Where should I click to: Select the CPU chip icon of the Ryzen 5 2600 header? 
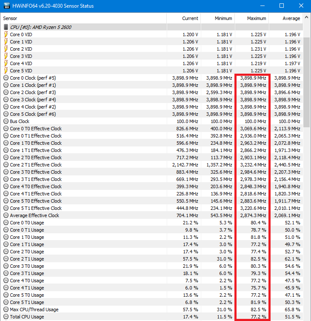[6, 27]
